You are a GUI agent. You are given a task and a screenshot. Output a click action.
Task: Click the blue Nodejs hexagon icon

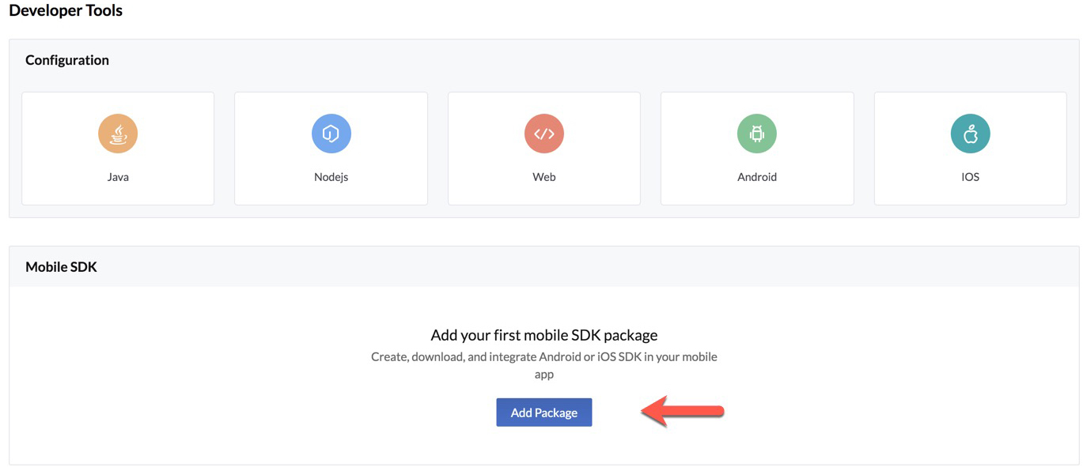331,134
